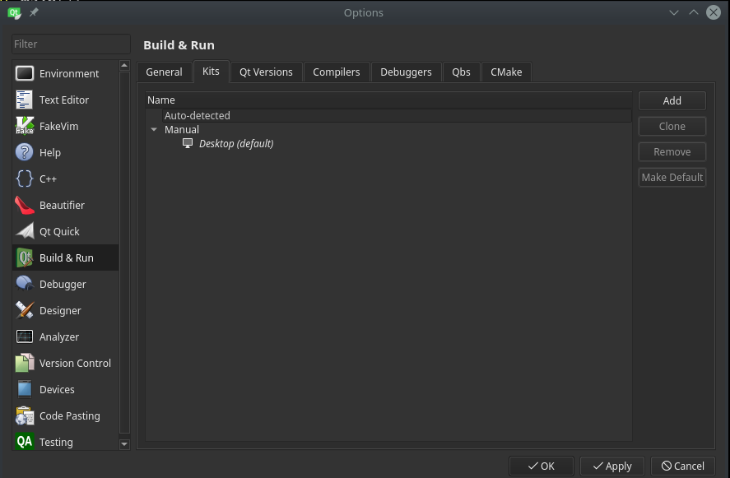This screenshot has height=478, width=730.
Task: Select the Analyzer category icon
Action: point(25,336)
